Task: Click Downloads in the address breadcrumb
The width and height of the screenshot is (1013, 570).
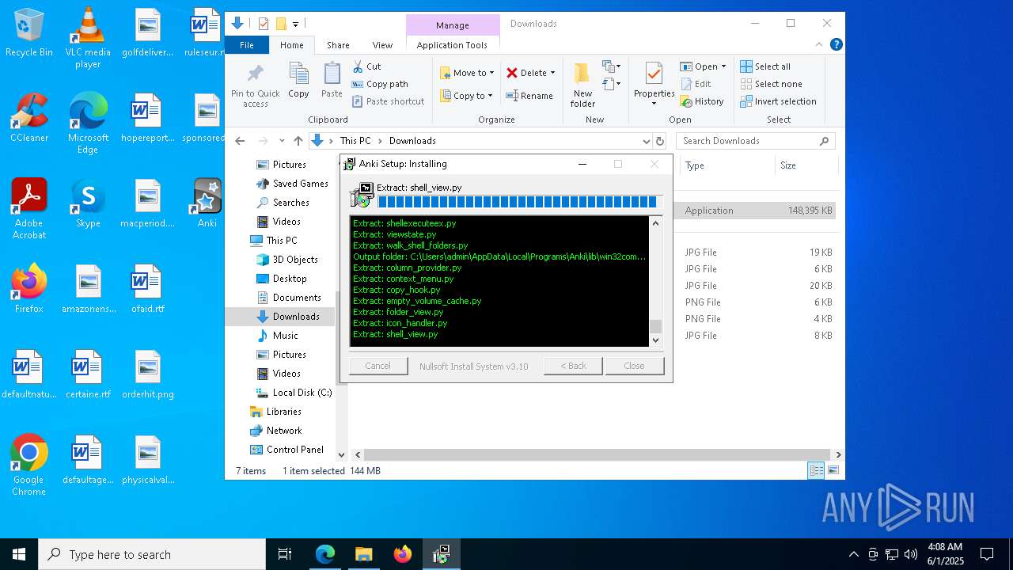Action: pyautogui.click(x=412, y=141)
